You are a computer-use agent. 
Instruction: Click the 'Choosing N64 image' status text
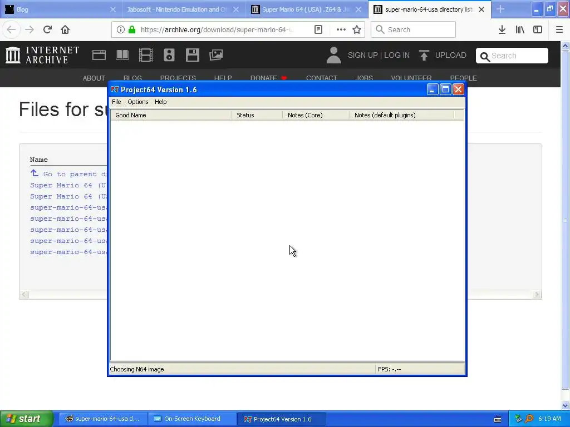(137, 369)
